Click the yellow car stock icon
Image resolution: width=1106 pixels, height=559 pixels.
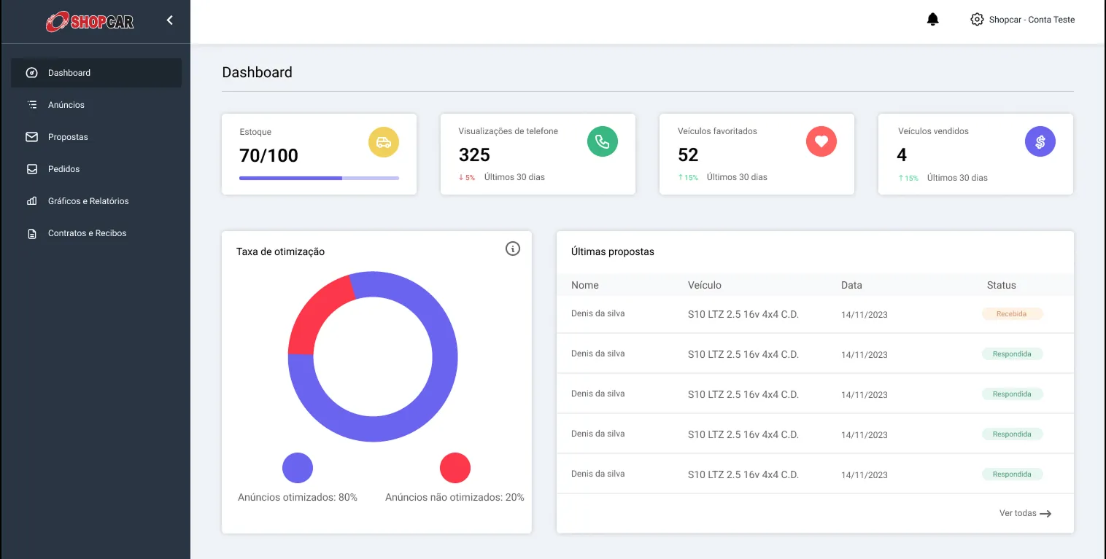click(384, 142)
